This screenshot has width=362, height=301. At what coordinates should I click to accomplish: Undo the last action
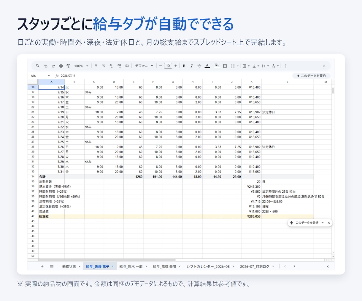point(46,66)
